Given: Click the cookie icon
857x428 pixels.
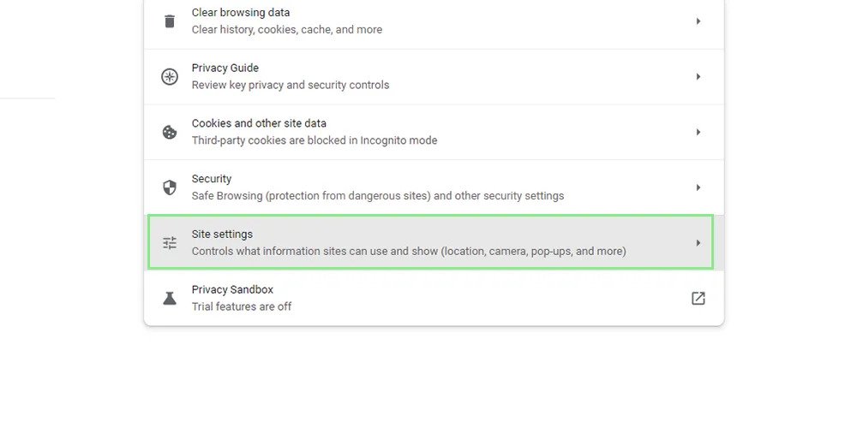Looking at the screenshot, I should coord(170,132).
